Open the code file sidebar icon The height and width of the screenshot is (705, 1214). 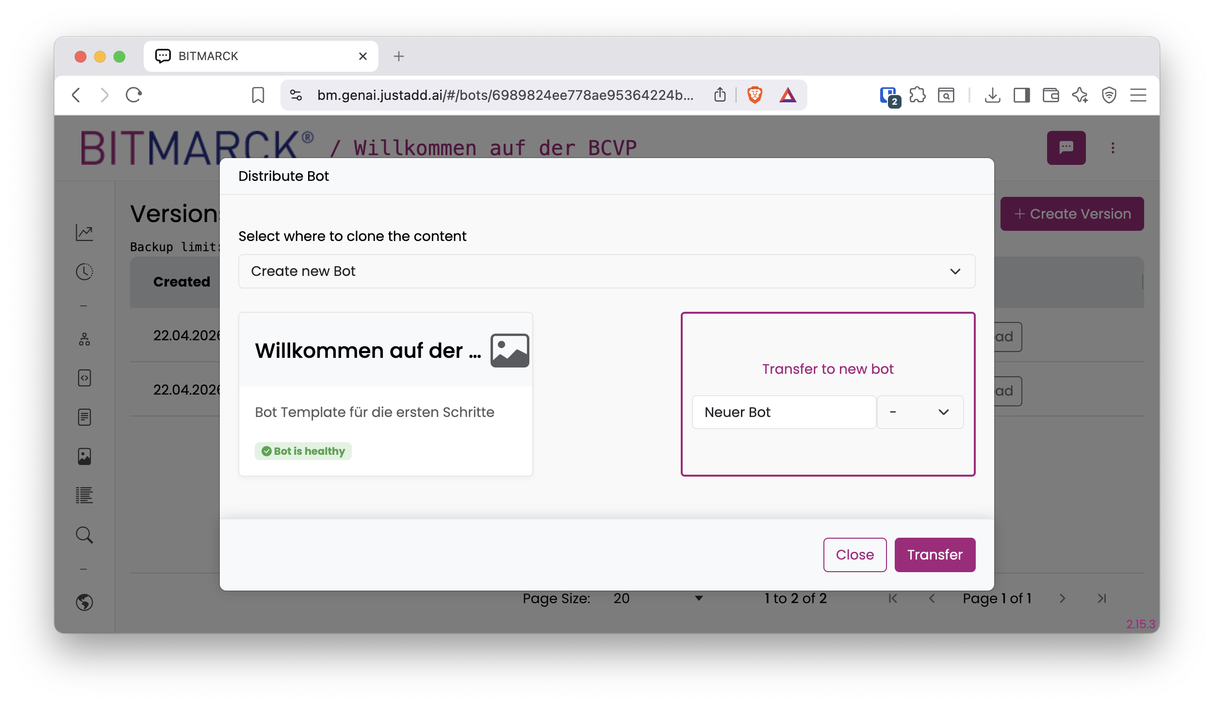[x=84, y=378]
